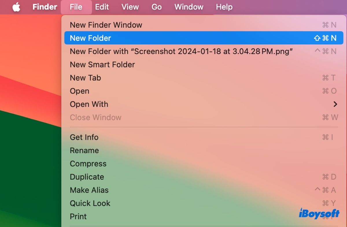This screenshot has width=347, height=227.
Task: Choose Rename from the menu
Action: pyautogui.click(x=84, y=150)
